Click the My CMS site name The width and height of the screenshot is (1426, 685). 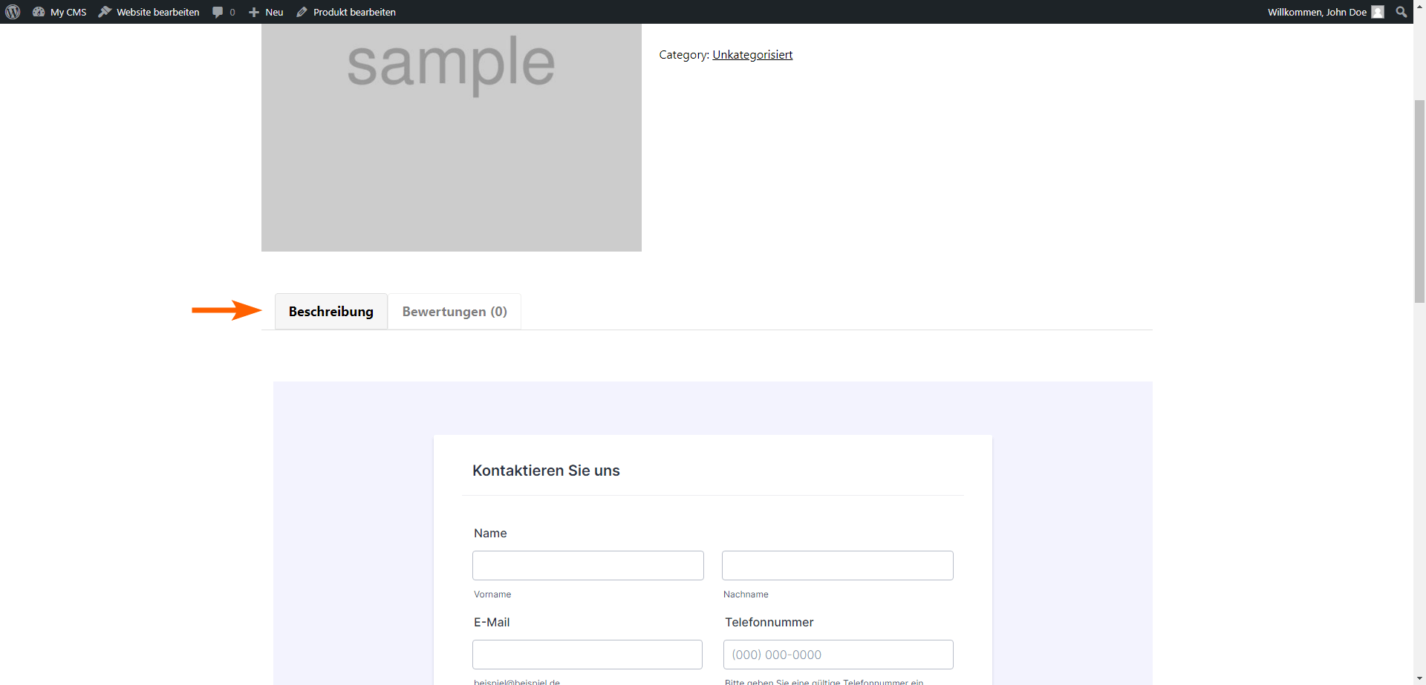pos(68,12)
